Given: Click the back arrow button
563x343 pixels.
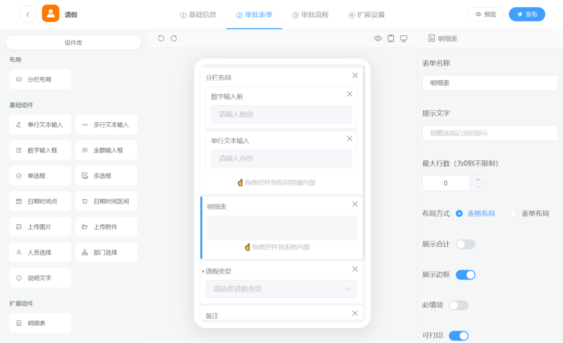Looking at the screenshot, I should (28, 15).
